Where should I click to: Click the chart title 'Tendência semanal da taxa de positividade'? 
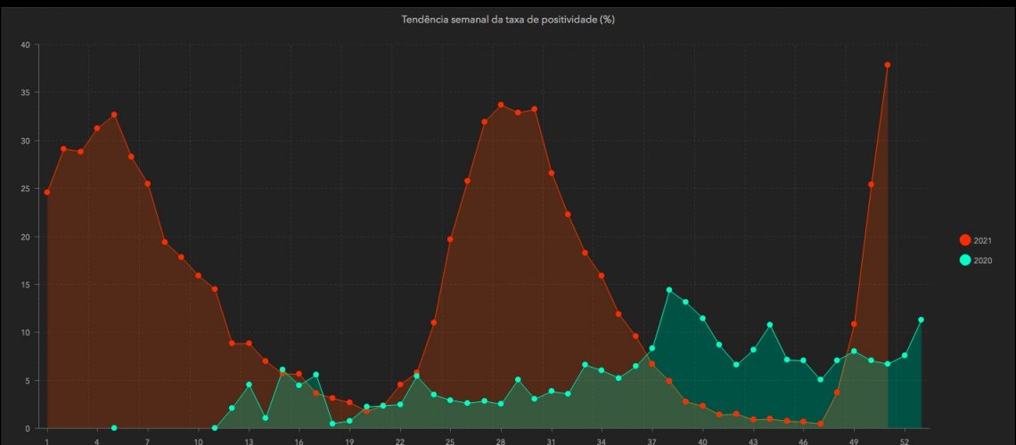(508, 20)
